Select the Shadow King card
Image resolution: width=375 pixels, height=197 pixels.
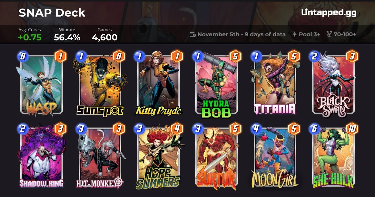(x=42, y=156)
